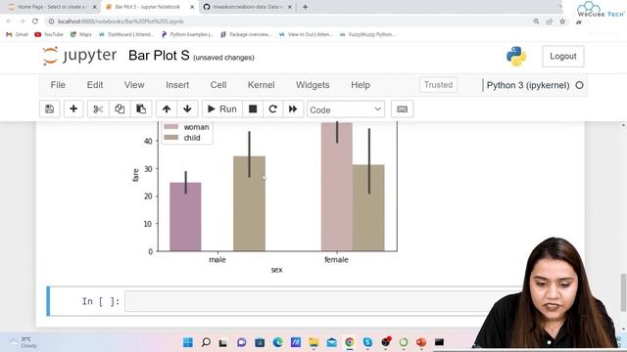Open the Insert menu
The height and width of the screenshot is (352, 627).
click(177, 85)
